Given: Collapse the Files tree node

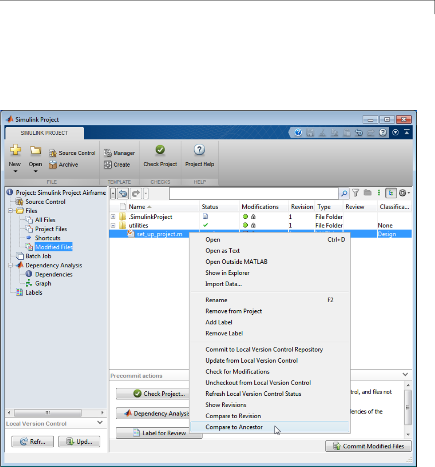Looking at the screenshot, I should point(10,211).
